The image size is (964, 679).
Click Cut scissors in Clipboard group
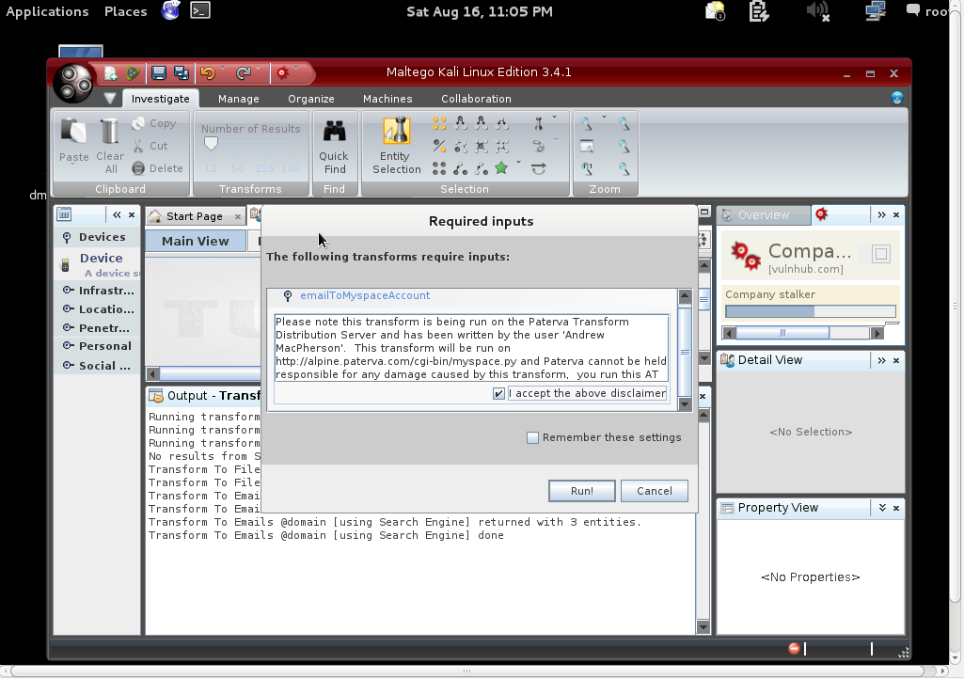point(150,146)
